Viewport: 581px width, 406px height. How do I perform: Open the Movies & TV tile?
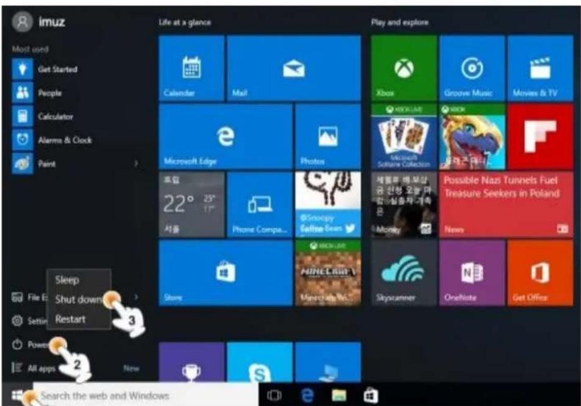pos(540,68)
